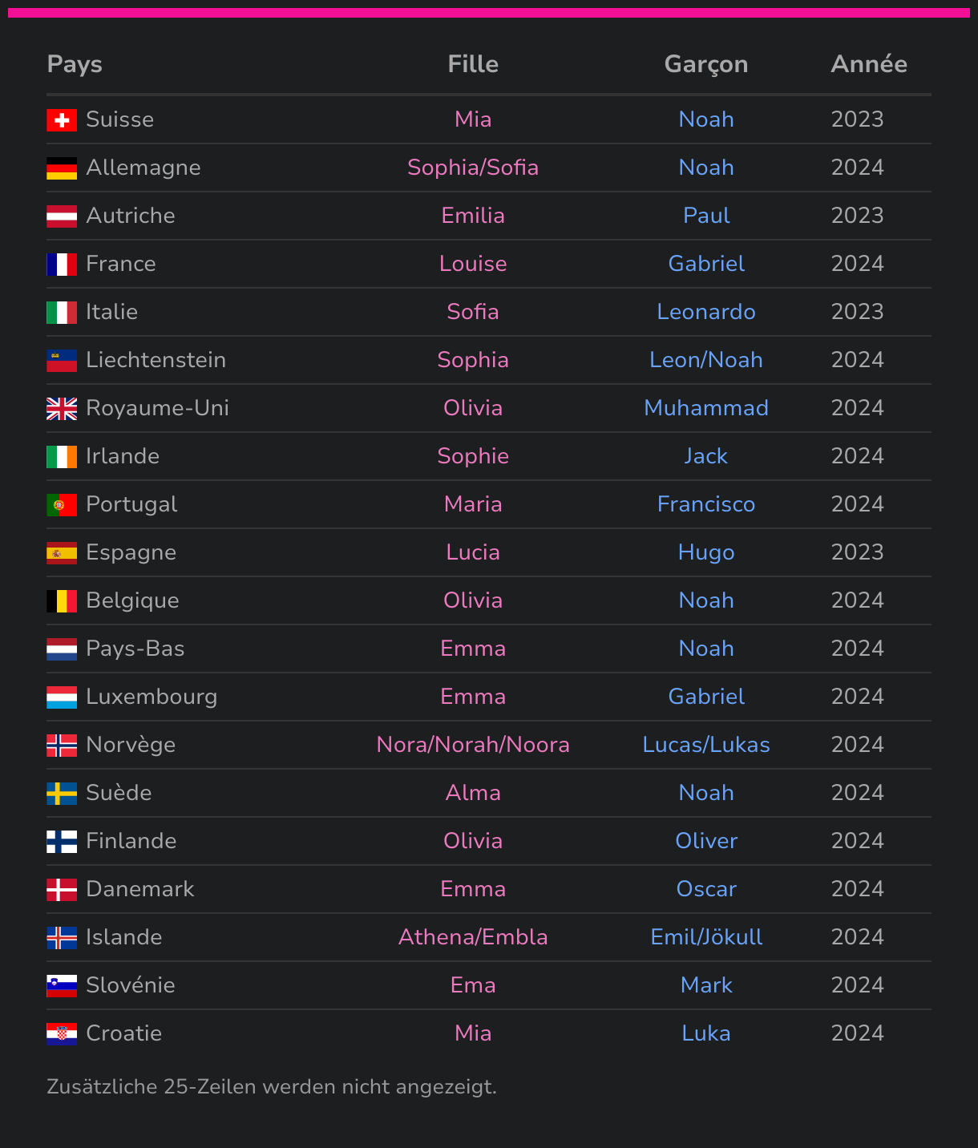This screenshot has width=978, height=1148.
Task: Select the United Kingdom flag icon
Action: (x=62, y=409)
